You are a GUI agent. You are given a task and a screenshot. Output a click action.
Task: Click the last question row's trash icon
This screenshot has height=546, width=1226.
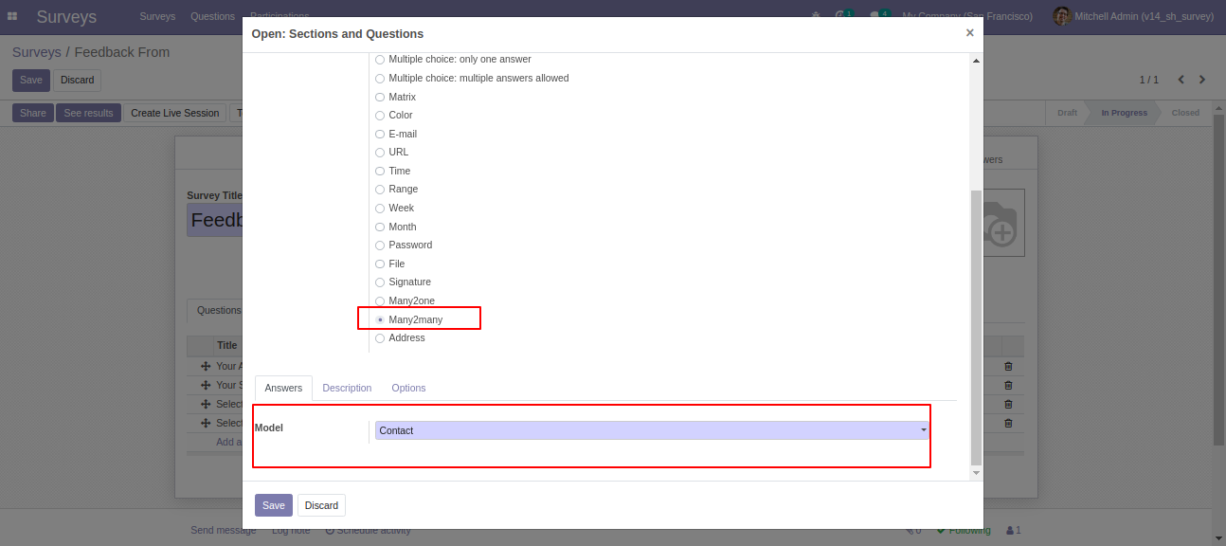point(1008,423)
